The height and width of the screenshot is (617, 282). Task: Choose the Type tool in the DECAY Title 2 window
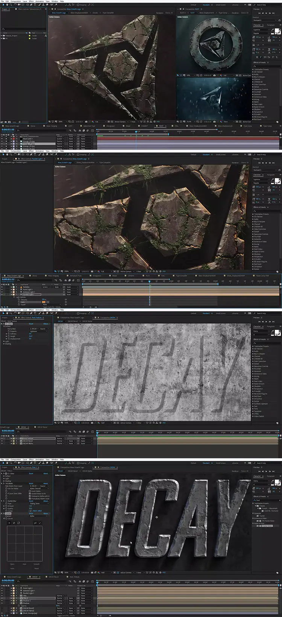(35, 463)
